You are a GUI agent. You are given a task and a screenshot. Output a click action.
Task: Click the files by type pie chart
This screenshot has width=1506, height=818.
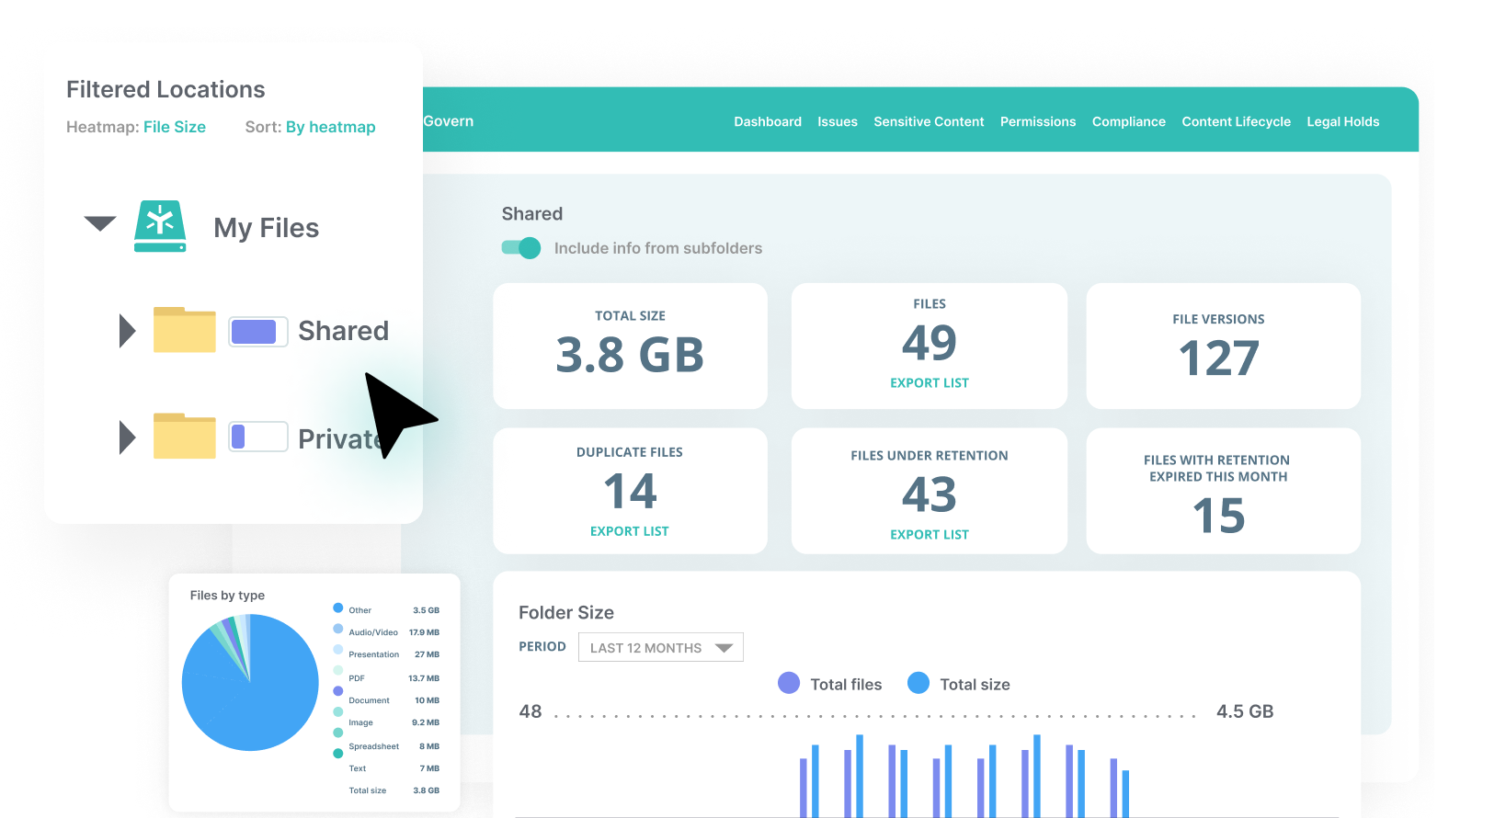coord(250,683)
